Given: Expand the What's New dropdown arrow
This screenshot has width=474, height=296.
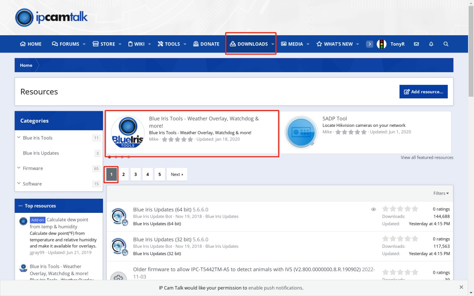Looking at the screenshot, I should pos(358,44).
